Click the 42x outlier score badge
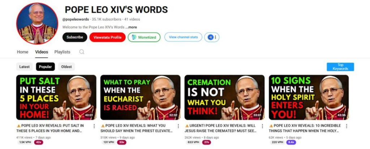 click(x=39, y=142)
